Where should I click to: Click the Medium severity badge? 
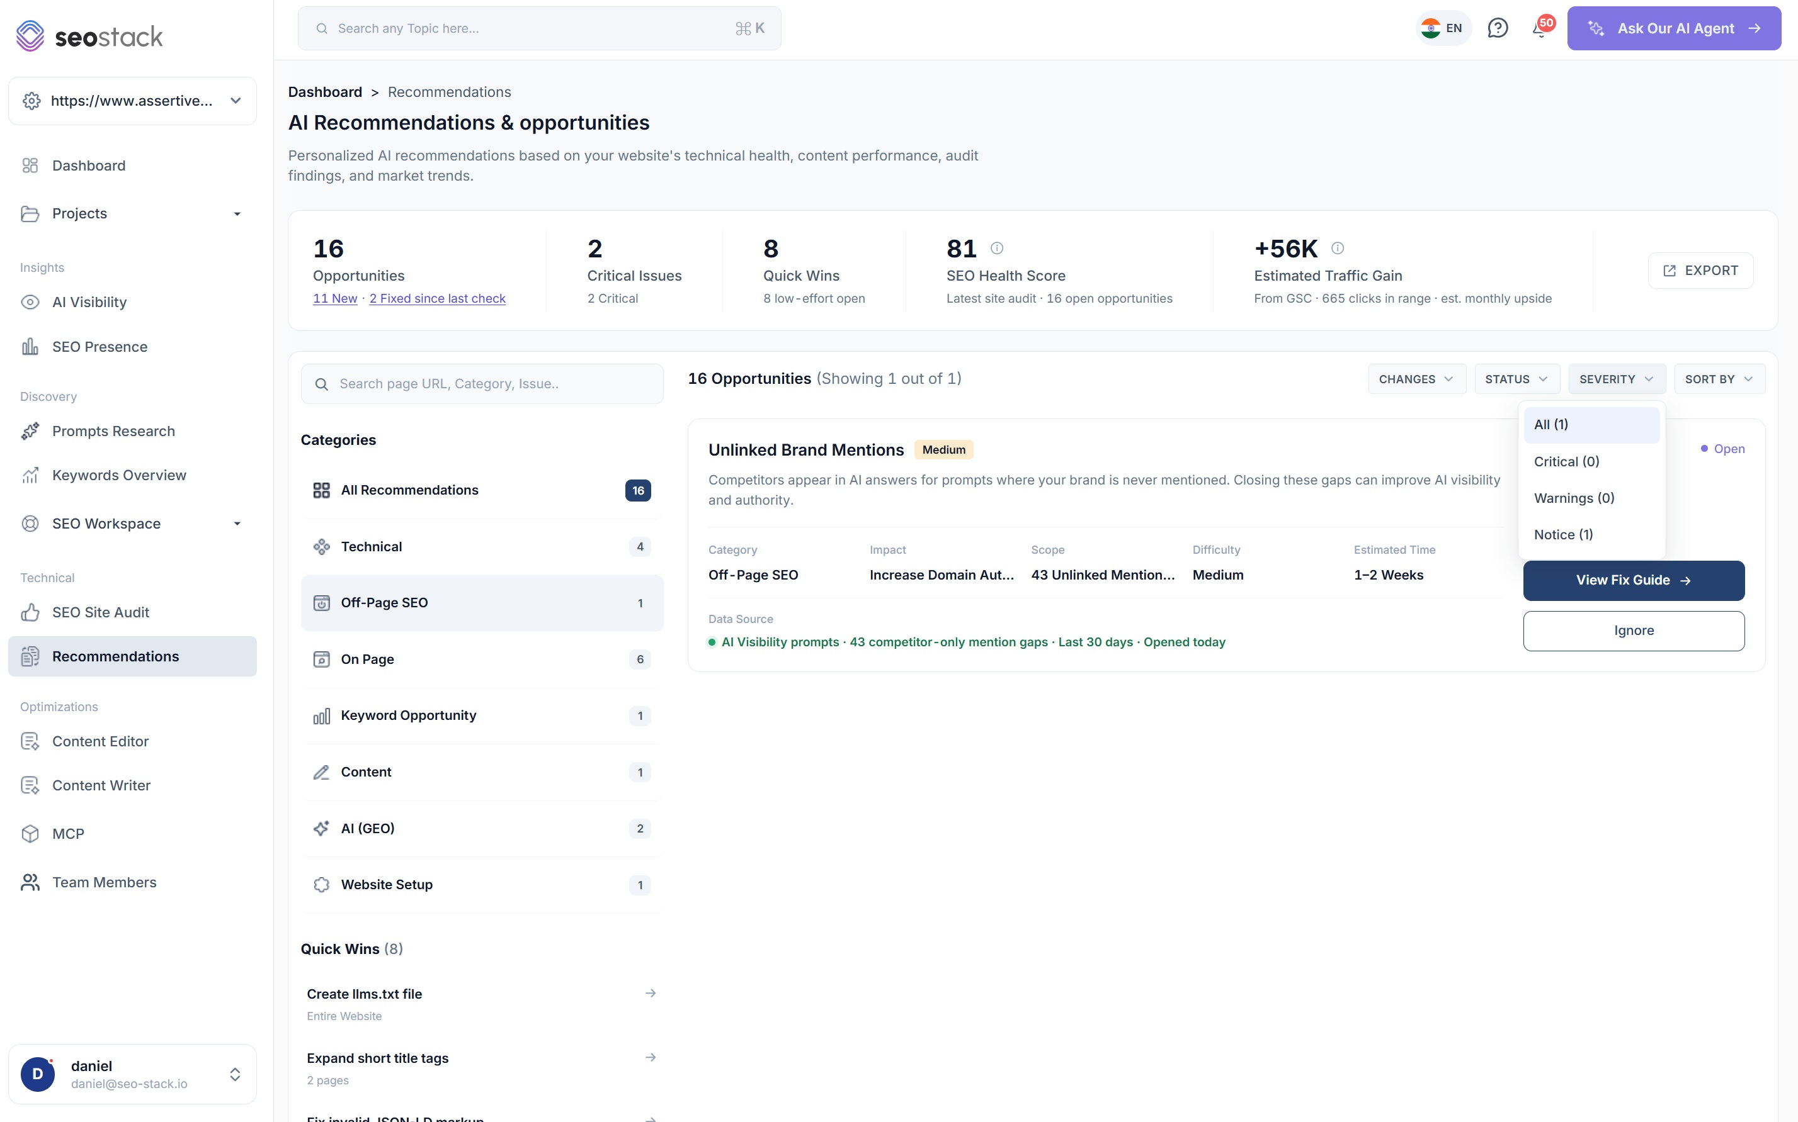943,450
